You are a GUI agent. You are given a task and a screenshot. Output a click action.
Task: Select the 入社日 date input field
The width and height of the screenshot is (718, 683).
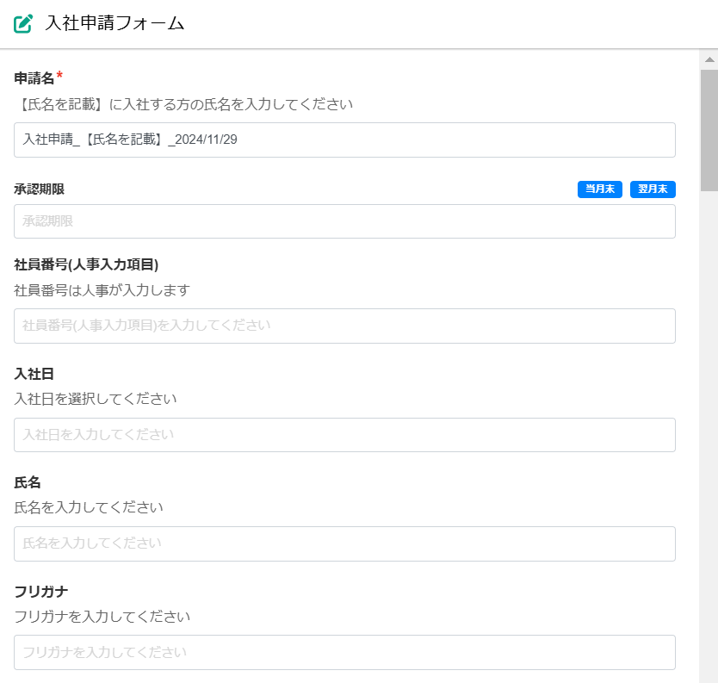pos(344,435)
